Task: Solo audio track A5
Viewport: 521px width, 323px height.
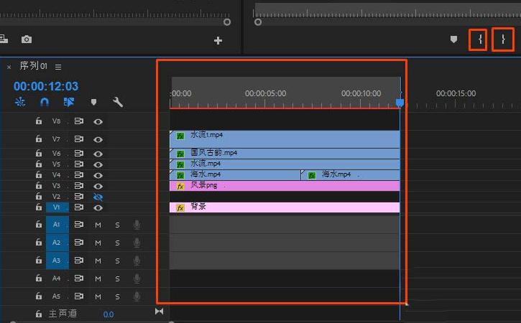Action: pos(117,296)
